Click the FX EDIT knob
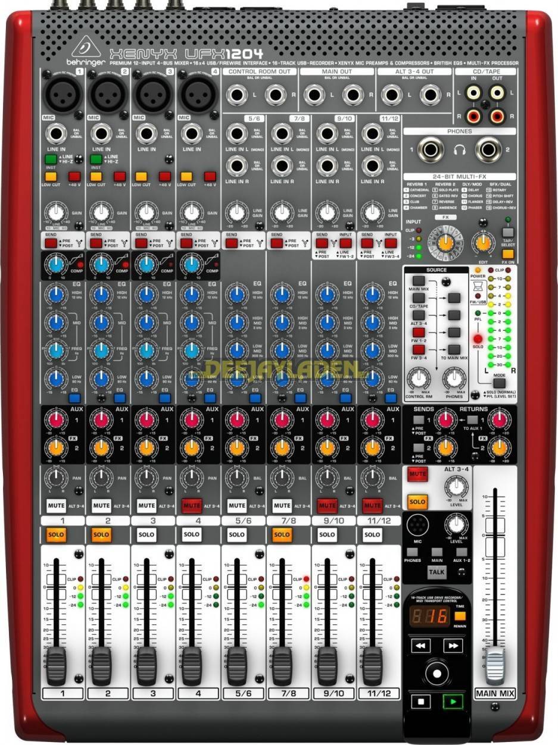558x745 pixels. tap(482, 242)
